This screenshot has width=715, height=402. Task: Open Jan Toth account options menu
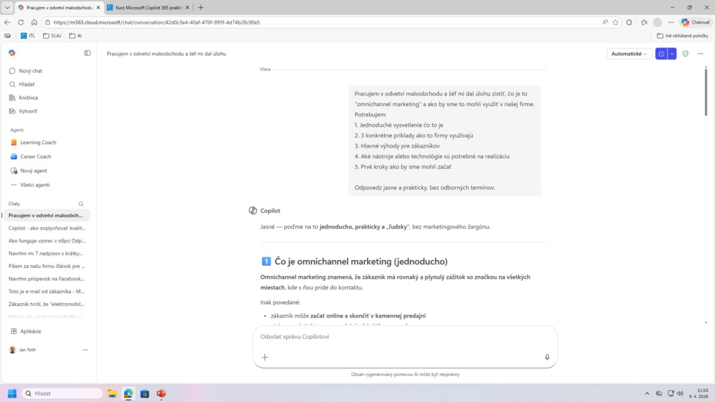point(85,350)
